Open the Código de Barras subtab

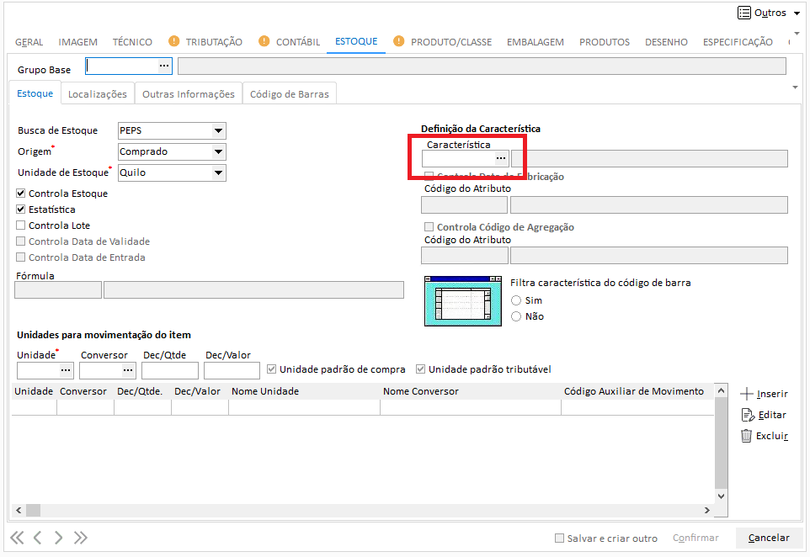click(x=290, y=94)
